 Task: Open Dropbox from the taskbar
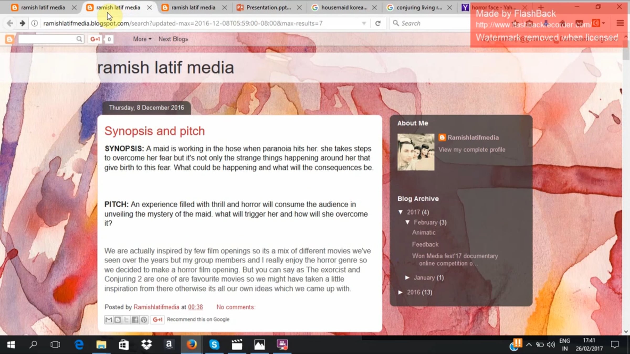click(146, 345)
